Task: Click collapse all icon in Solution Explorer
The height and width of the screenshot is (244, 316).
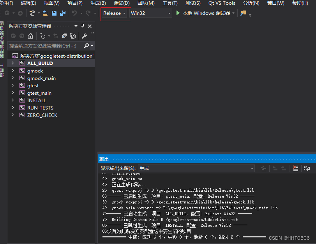Action: click(x=65, y=36)
